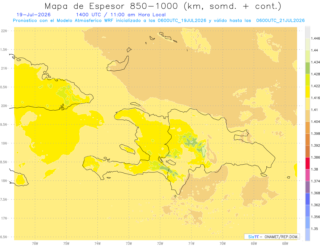Click the legend value '1.374'

pyautogui.click(x=315, y=181)
